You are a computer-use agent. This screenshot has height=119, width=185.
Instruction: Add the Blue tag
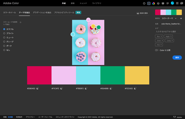tap(159, 36)
